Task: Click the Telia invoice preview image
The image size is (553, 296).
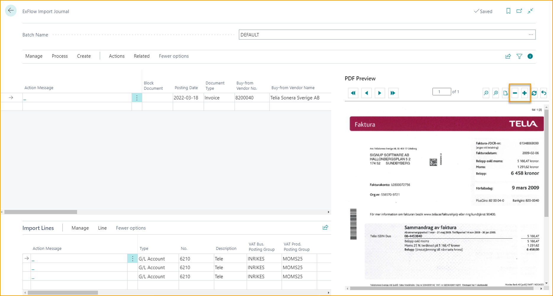Action: (444, 196)
